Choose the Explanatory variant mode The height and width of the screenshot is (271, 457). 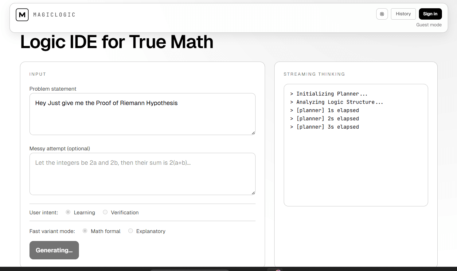pyautogui.click(x=131, y=231)
